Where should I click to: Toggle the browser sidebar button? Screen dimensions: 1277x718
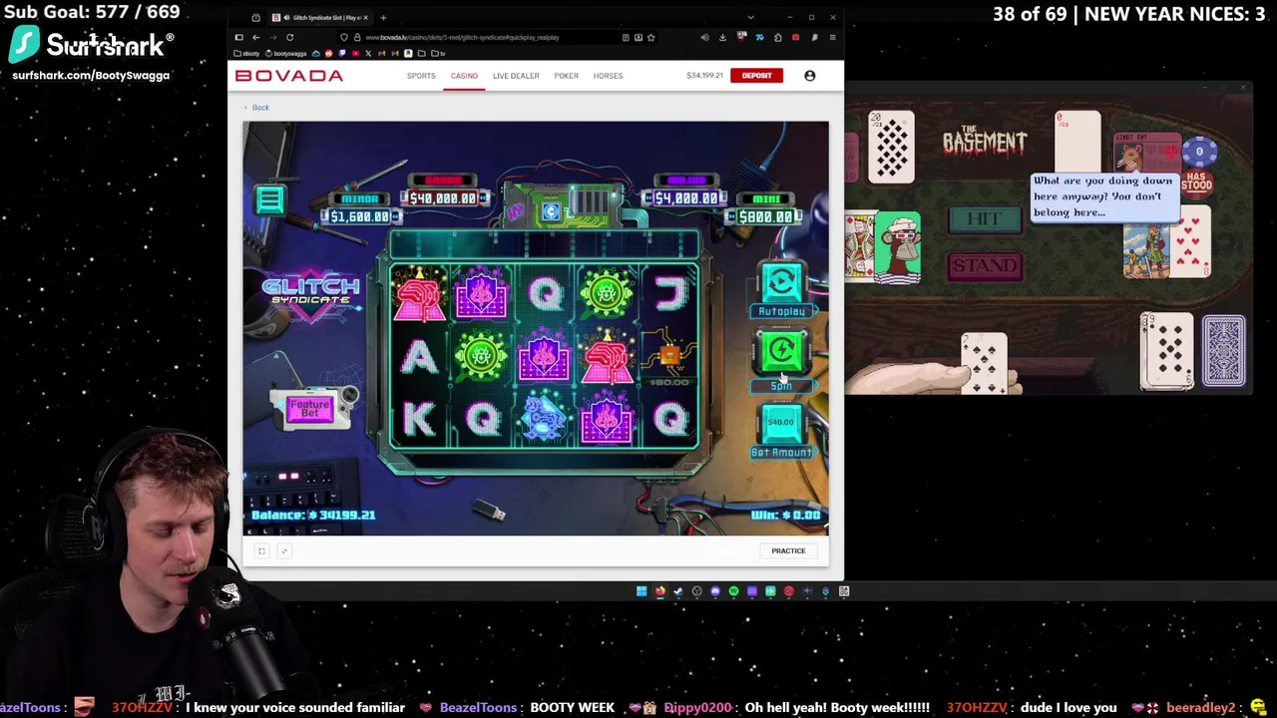[x=239, y=37]
